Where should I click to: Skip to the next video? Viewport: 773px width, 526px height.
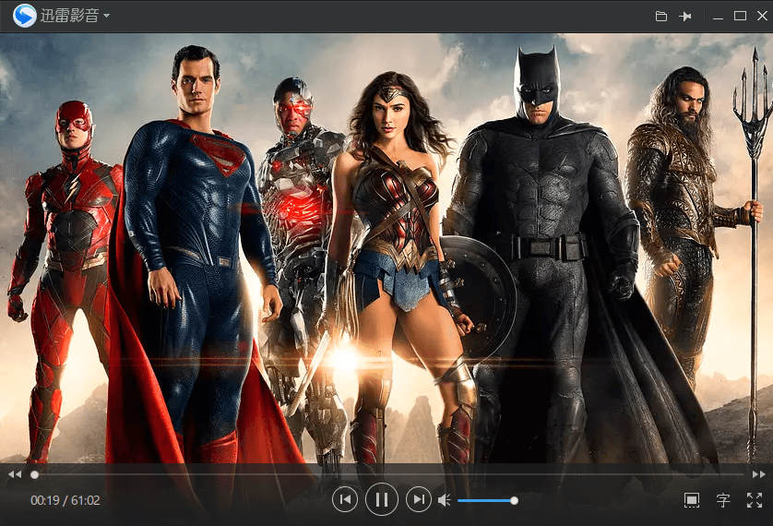click(x=419, y=500)
